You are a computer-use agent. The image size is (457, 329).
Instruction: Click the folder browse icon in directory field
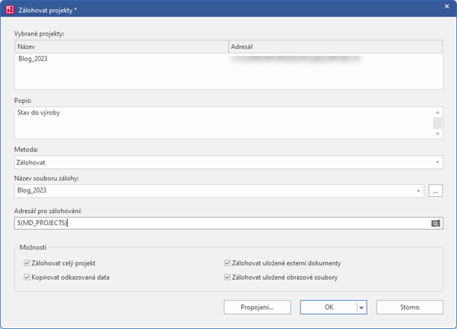[435, 223]
